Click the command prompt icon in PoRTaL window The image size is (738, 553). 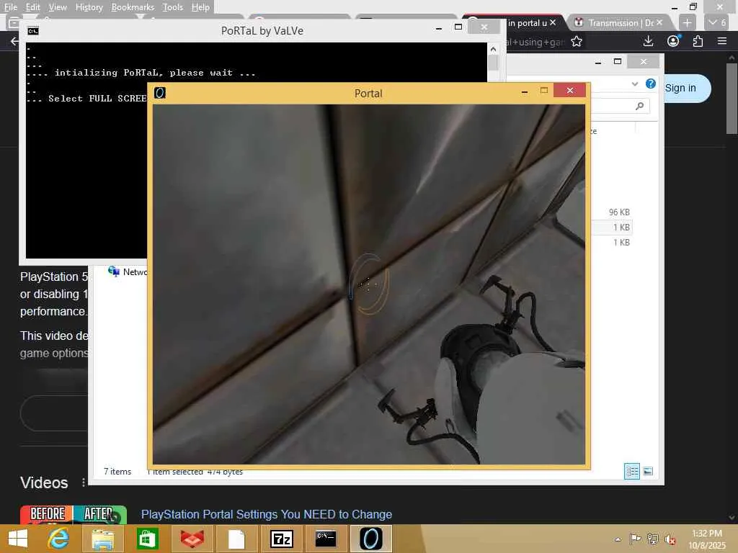[33, 31]
